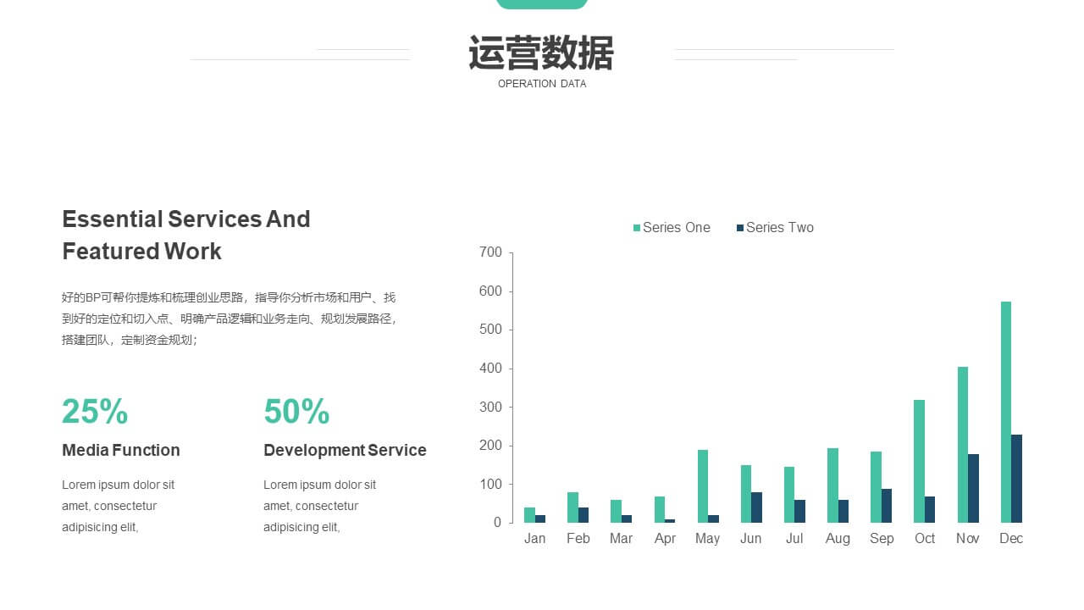The height and width of the screenshot is (610, 1084).
Task: Select the Development Service heading
Action: (x=345, y=450)
